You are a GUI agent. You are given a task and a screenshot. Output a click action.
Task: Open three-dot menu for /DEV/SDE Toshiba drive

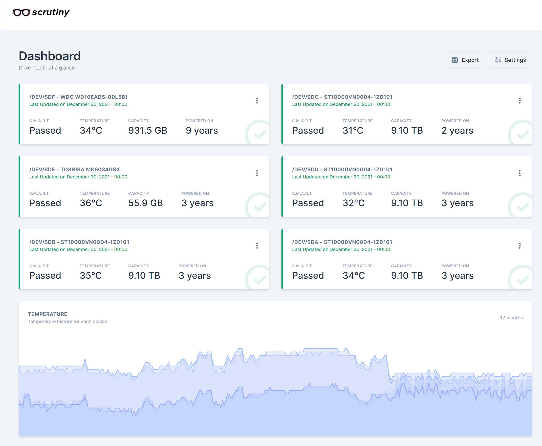tap(257, 173)
